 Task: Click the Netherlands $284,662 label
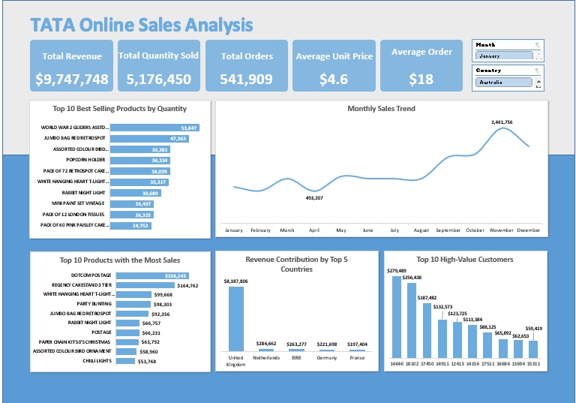pyautogui.click(x=266, y=344)
